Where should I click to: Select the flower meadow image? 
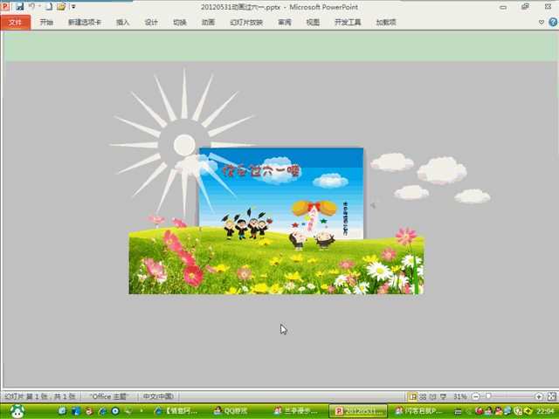[x=276, y=262]
